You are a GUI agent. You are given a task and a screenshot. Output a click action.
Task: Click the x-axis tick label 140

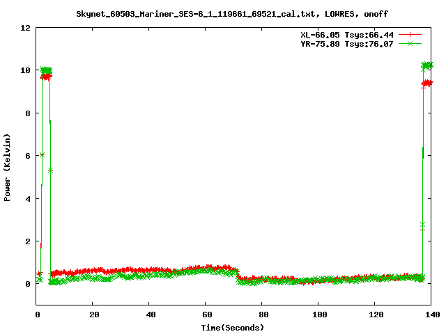click(433, 315)
